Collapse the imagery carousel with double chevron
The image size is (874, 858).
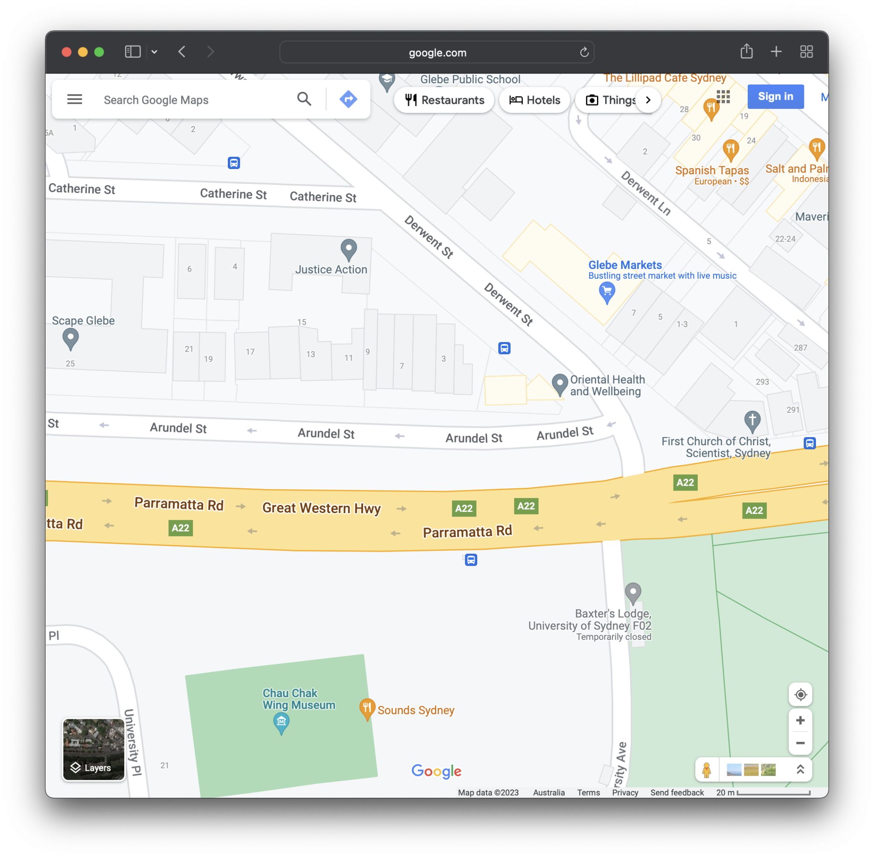(801, 770)
